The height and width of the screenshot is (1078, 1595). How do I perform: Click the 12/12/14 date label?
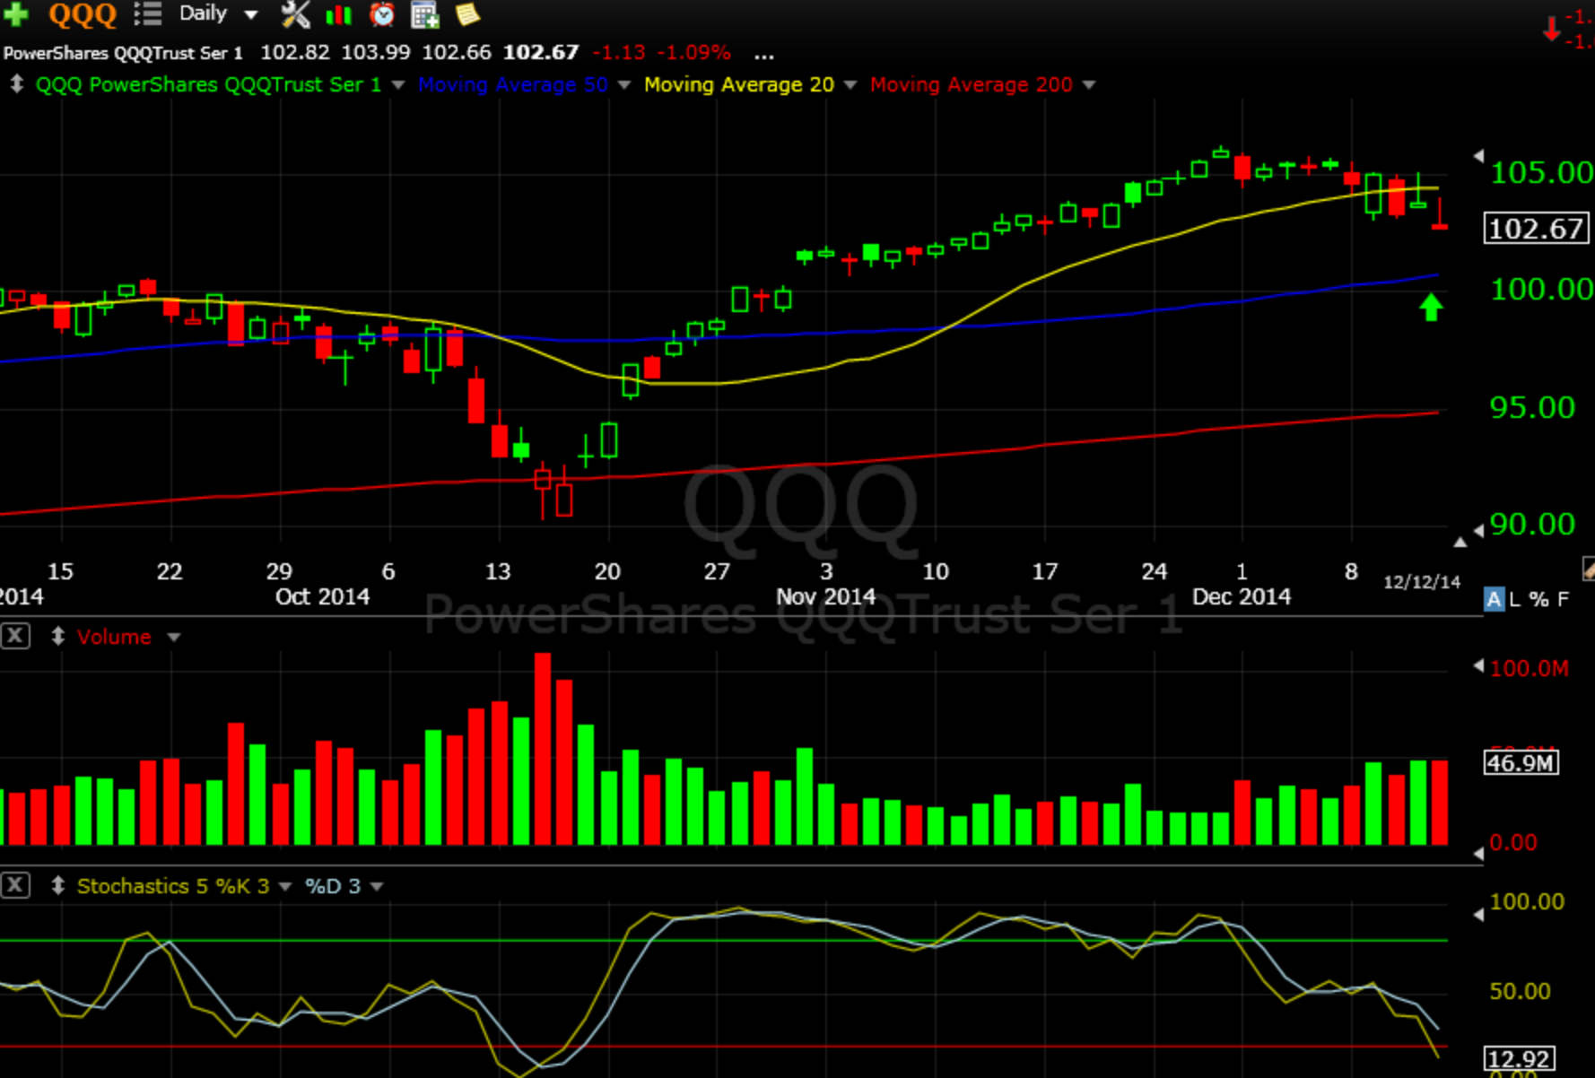pos(1422,582)
